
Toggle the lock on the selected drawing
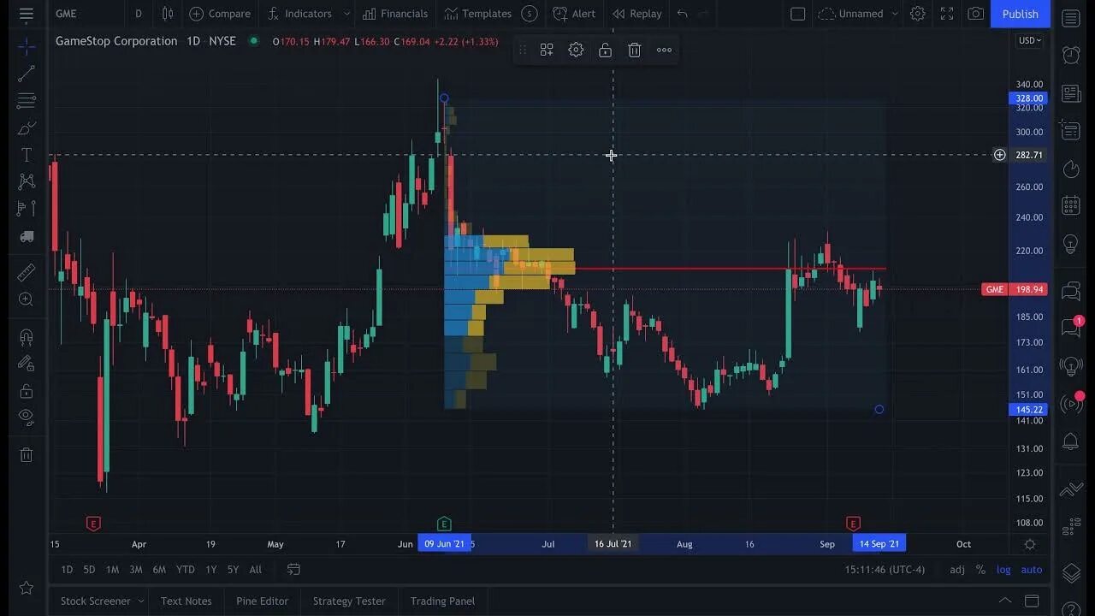[605, 50]
